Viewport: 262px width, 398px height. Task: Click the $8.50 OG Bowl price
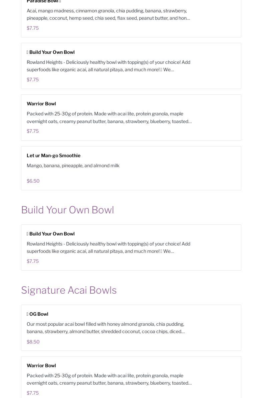(33, 342)
